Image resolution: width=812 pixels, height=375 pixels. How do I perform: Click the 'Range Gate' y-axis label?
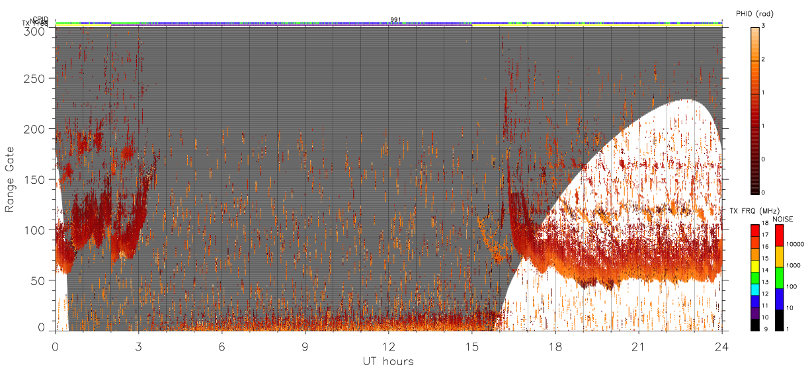(10, 179)
